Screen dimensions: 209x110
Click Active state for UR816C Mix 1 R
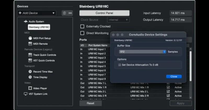[x=178, y=87]
